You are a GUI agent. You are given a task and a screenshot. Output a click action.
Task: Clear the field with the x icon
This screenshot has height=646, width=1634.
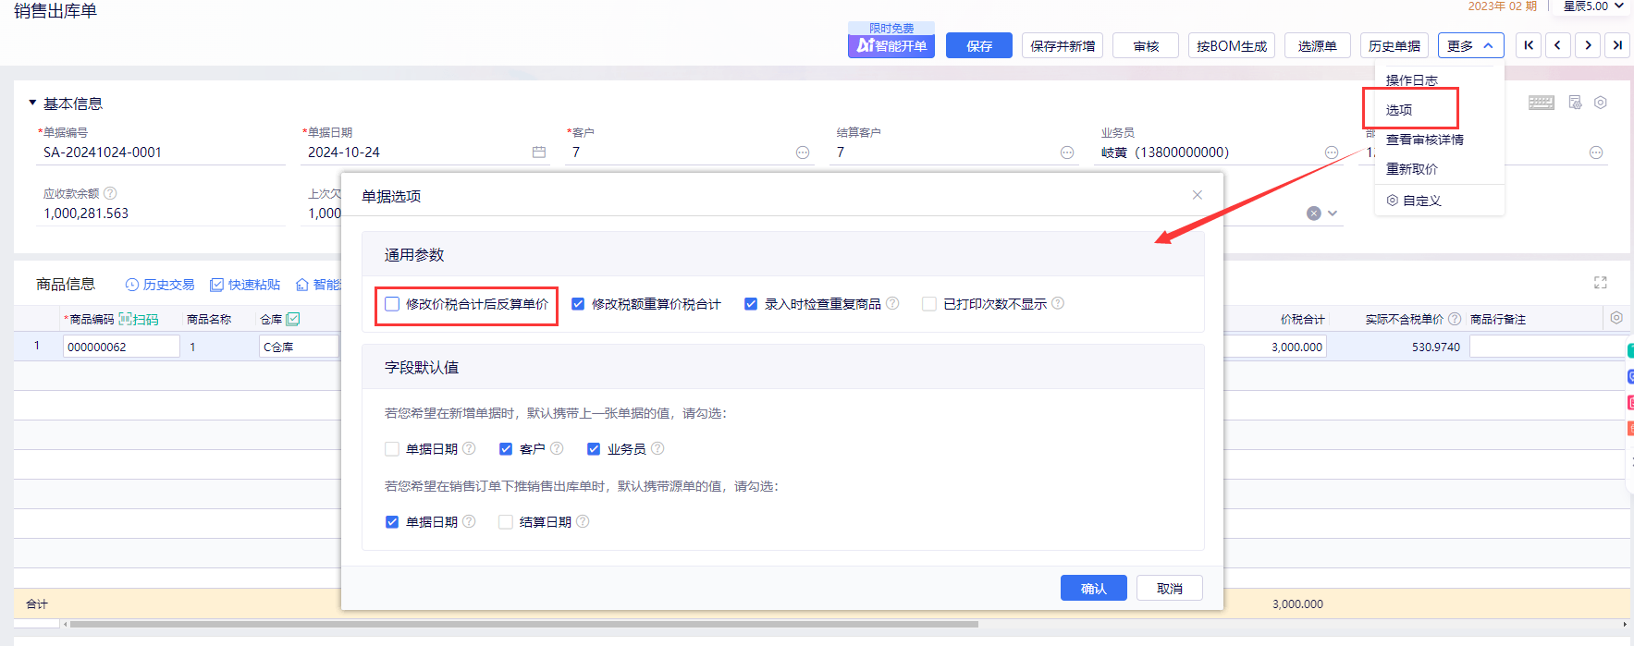(1313, 213)
